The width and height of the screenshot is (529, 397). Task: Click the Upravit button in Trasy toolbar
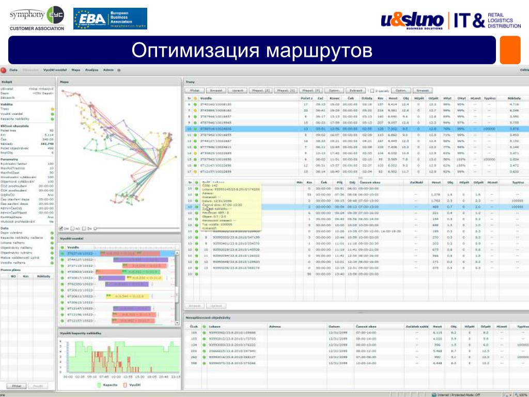tap(238, 90)
